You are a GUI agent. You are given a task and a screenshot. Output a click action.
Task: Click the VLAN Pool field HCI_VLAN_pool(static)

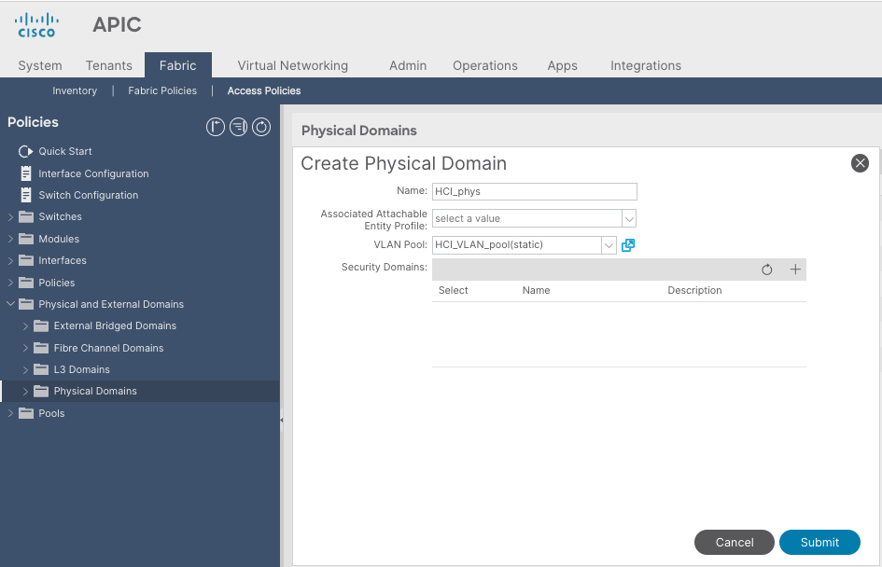(x=517, y=245)
